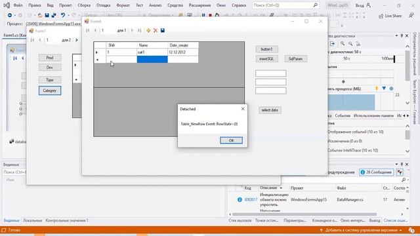Click the first textbox below insertSQL
The image size is (420, 236).
(x=271, y=73)
